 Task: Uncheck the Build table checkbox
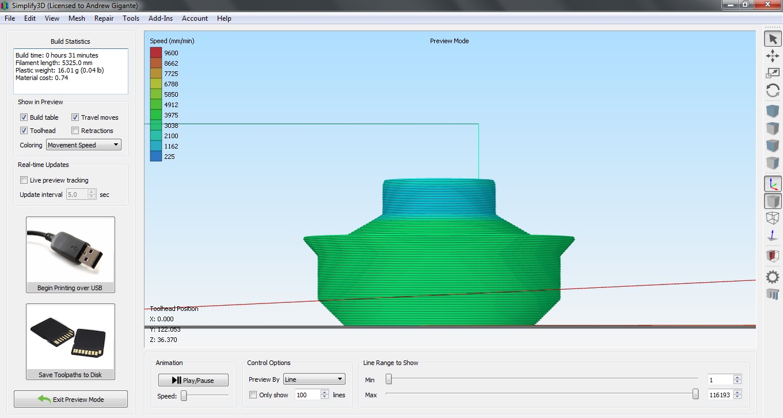tap(24, 117)
